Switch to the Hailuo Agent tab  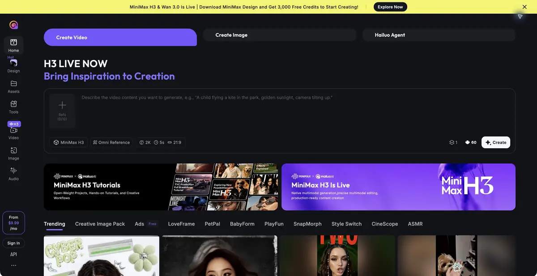439,35
